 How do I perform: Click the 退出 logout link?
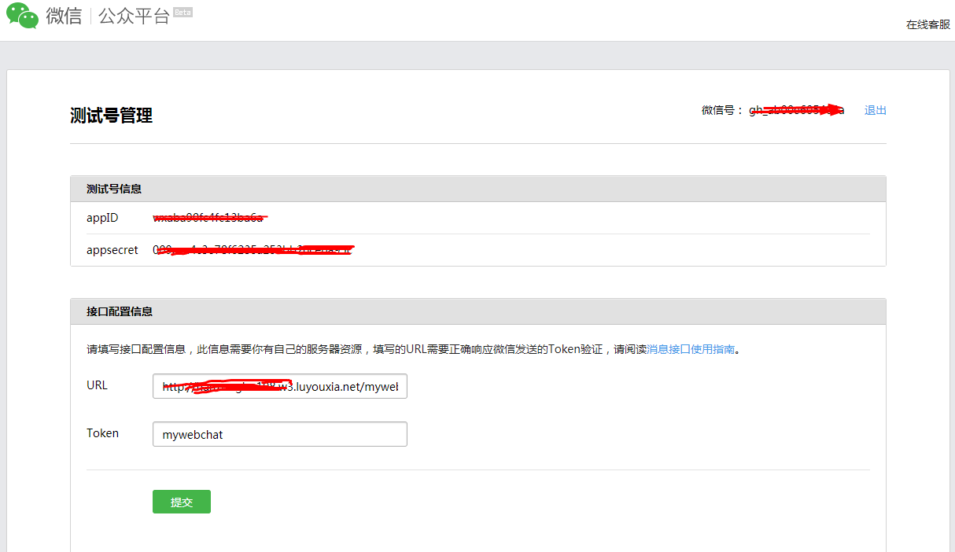pyautogui.click(x=876, y=110)
